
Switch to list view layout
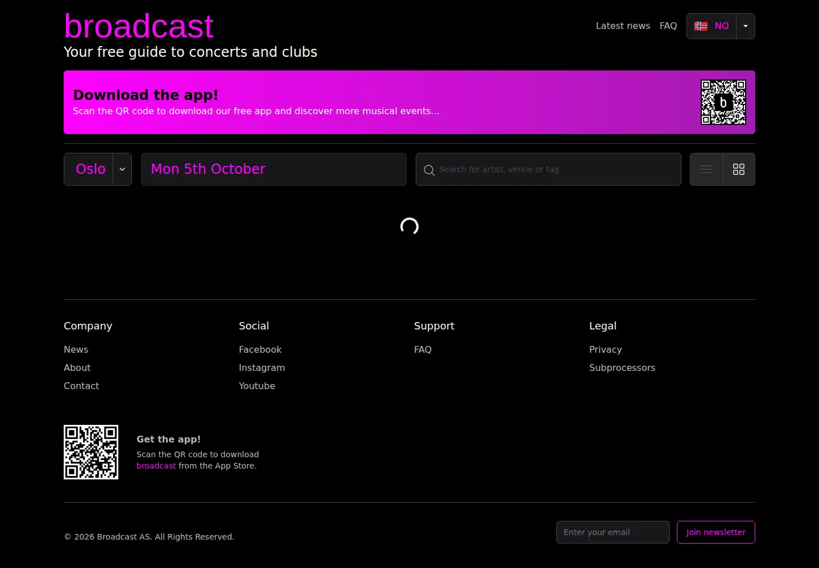pos(706,169)
